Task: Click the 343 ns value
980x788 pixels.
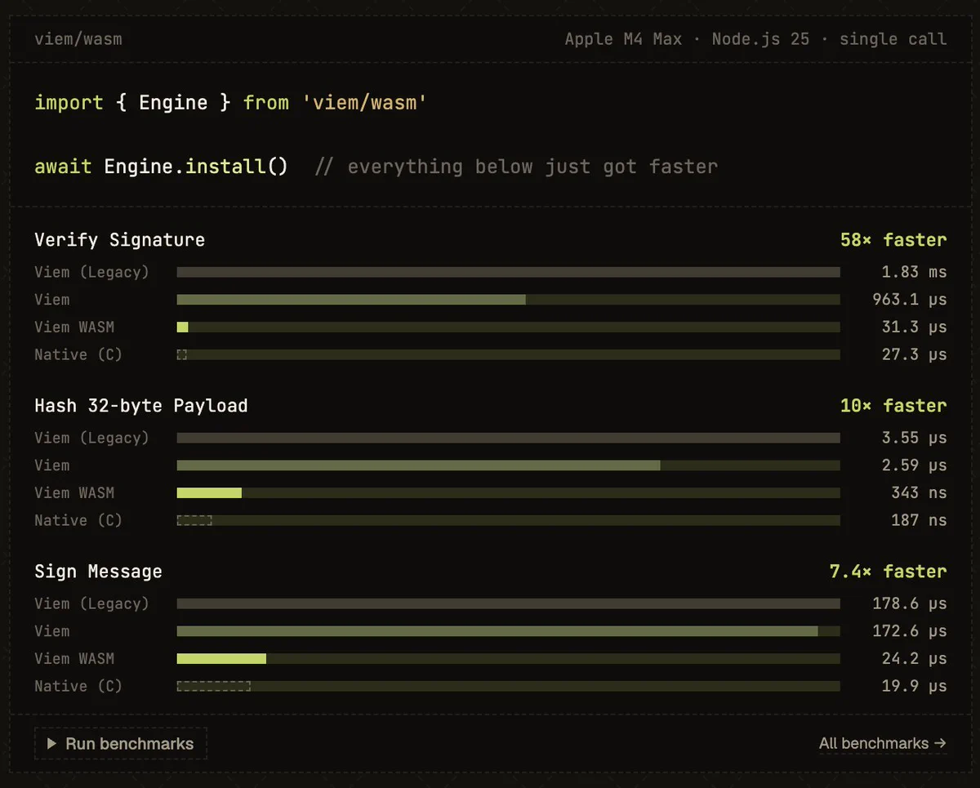Action: [x=919, y=492]
